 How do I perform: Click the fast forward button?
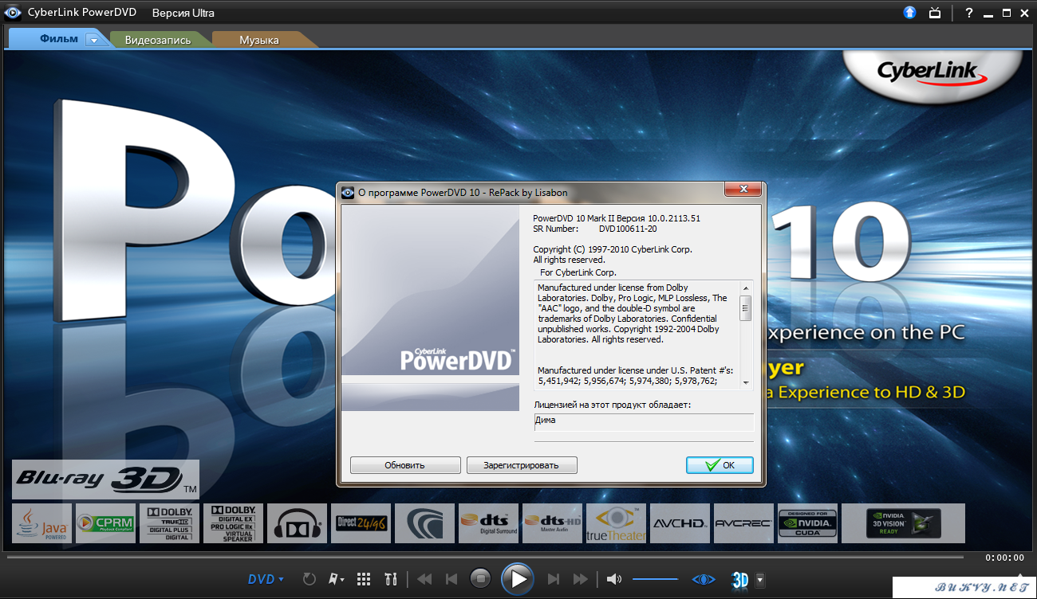pyautogui.click(x=581, y=579)
